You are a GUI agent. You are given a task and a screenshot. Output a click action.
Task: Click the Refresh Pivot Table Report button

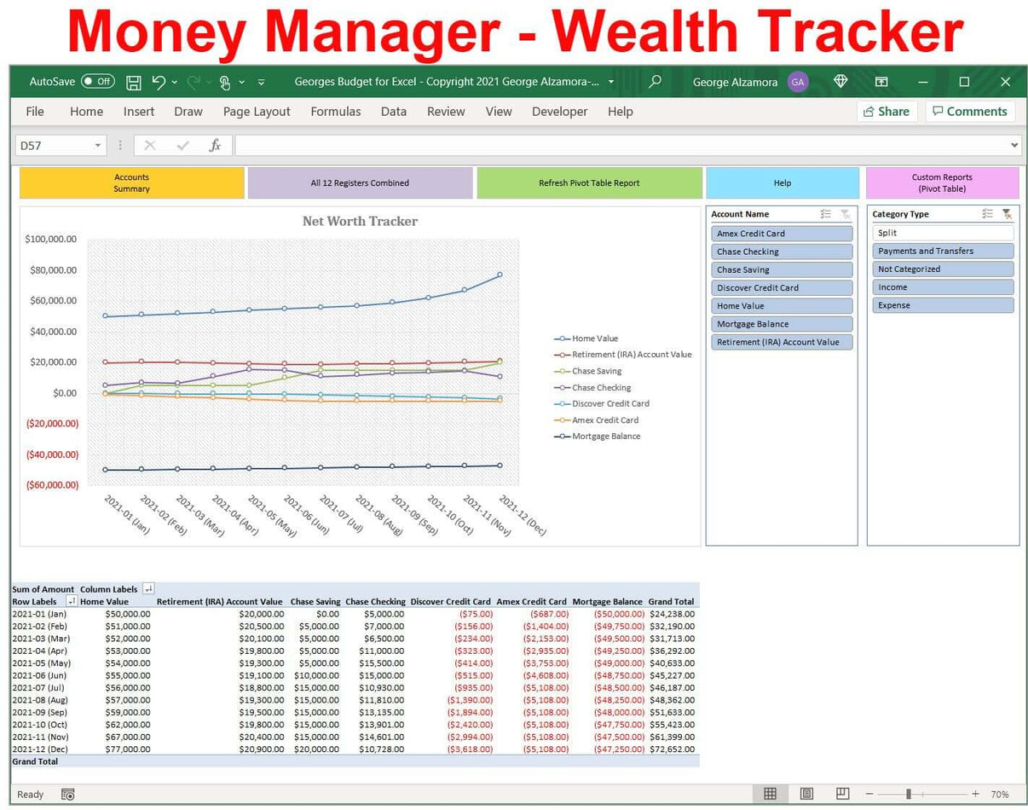[x=589, y=182]
